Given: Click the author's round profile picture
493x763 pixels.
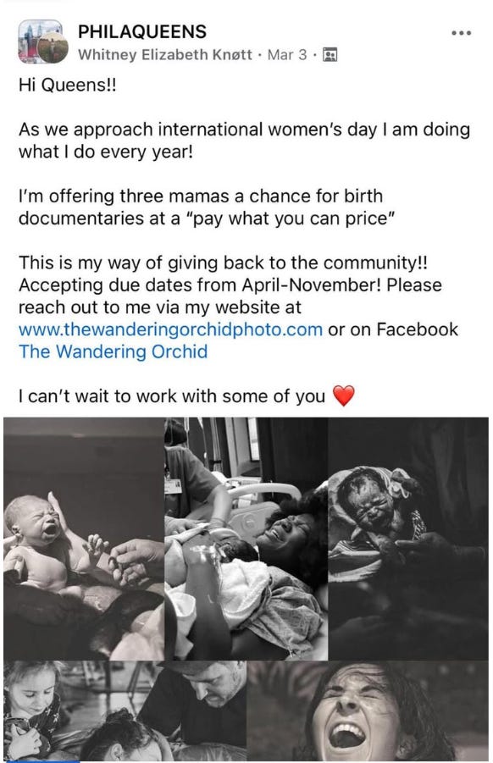Looking at the screenshot, I should (x=53, y=47).
